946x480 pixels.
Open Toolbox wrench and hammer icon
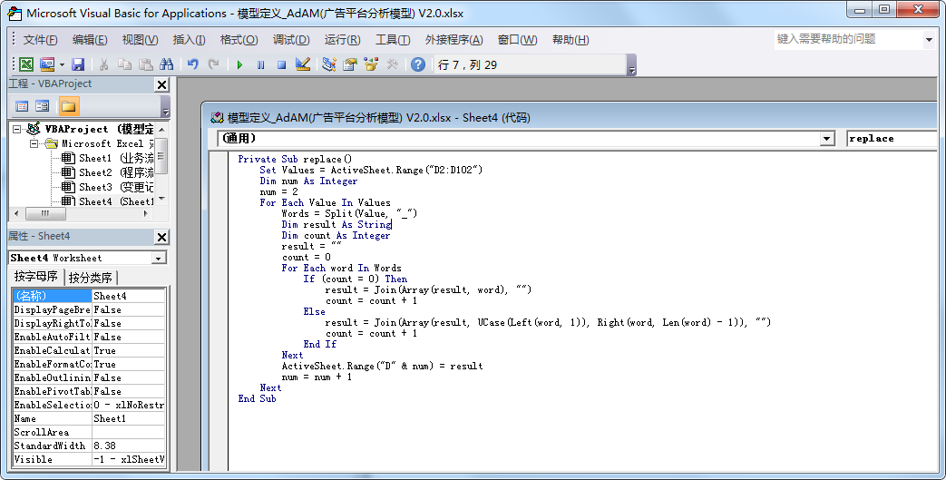click(x=392, y=64)
